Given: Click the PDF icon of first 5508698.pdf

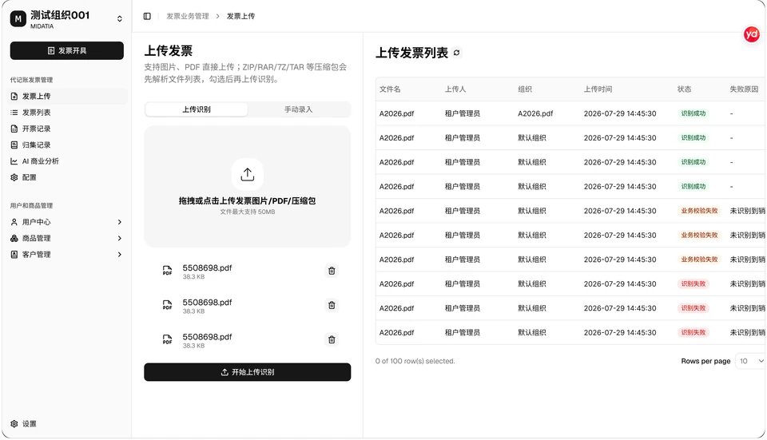Looking at the screenshot, I should [x=167, y=271].
